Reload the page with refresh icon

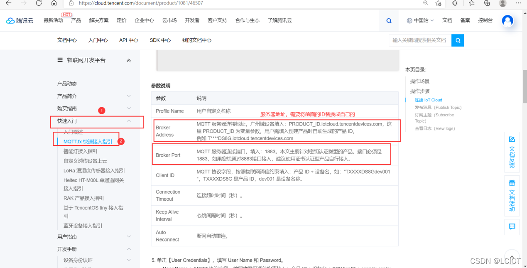39,3
